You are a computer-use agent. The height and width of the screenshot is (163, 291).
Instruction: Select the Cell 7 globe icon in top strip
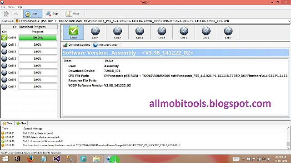coord(228,31)
